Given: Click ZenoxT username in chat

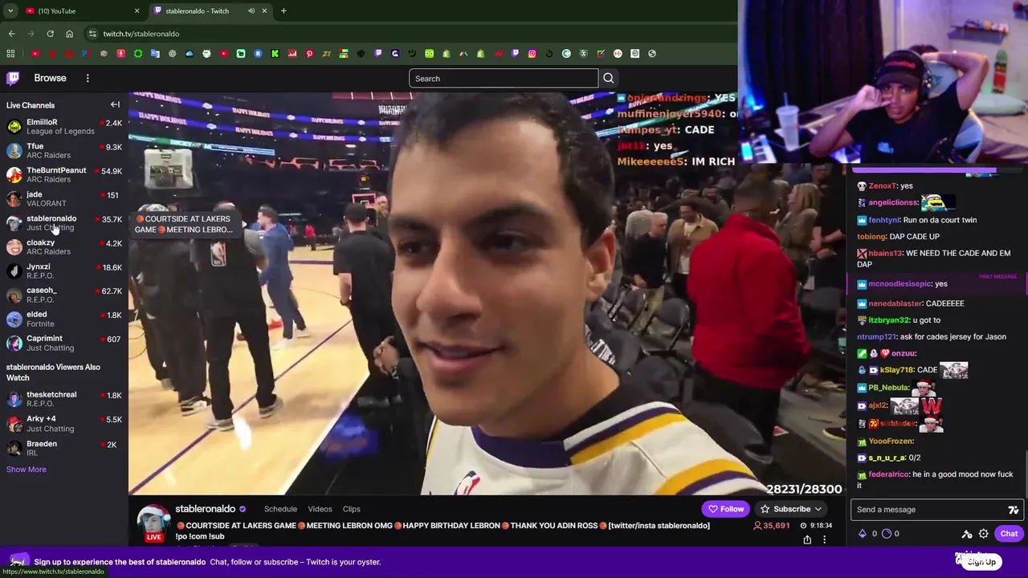Looking at the screenshot, I should (882, 185).
